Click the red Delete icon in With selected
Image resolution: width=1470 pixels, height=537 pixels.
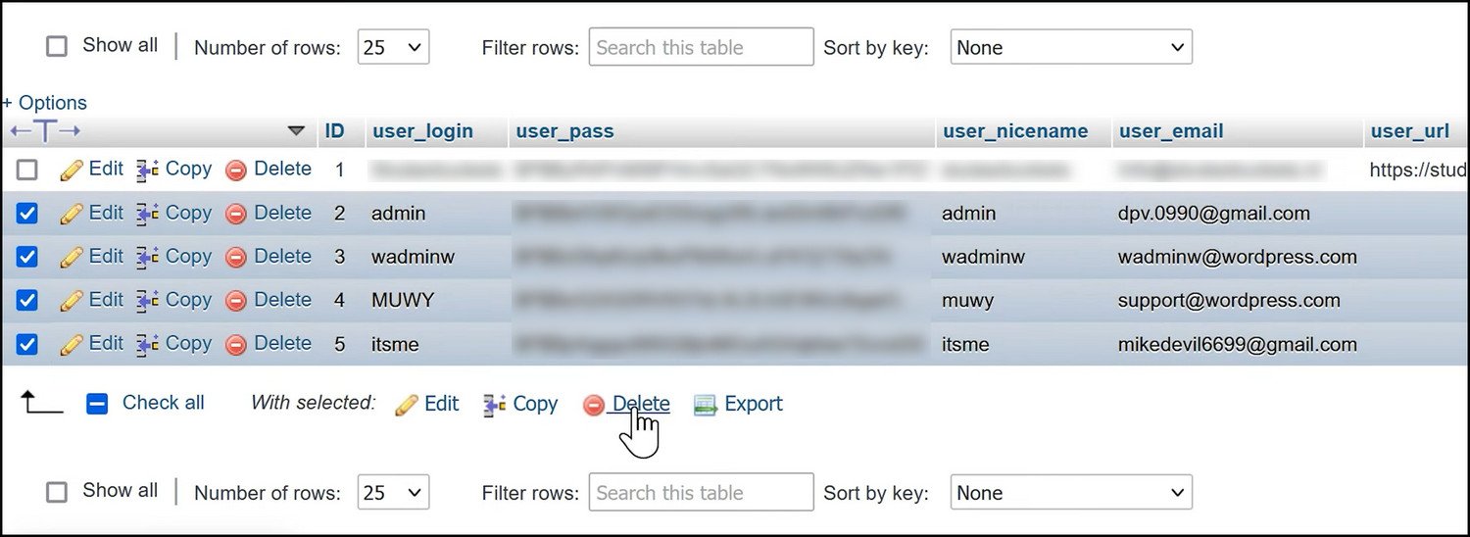point(594,405)
